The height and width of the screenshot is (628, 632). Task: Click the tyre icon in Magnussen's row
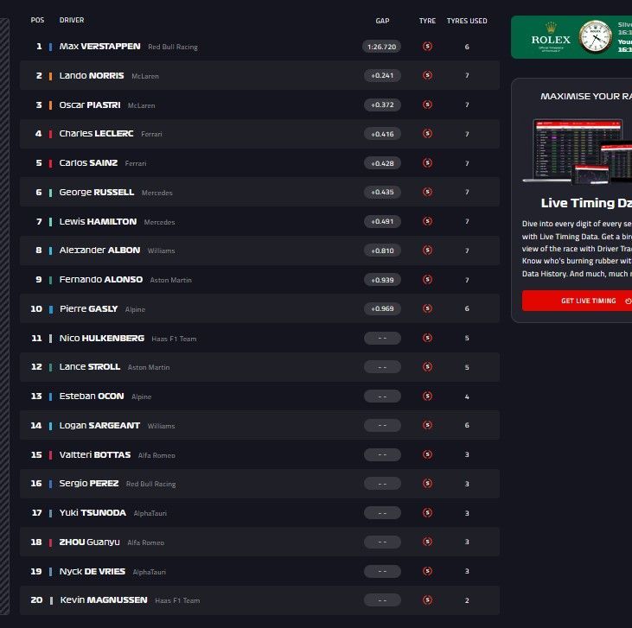tap(427, 600)
